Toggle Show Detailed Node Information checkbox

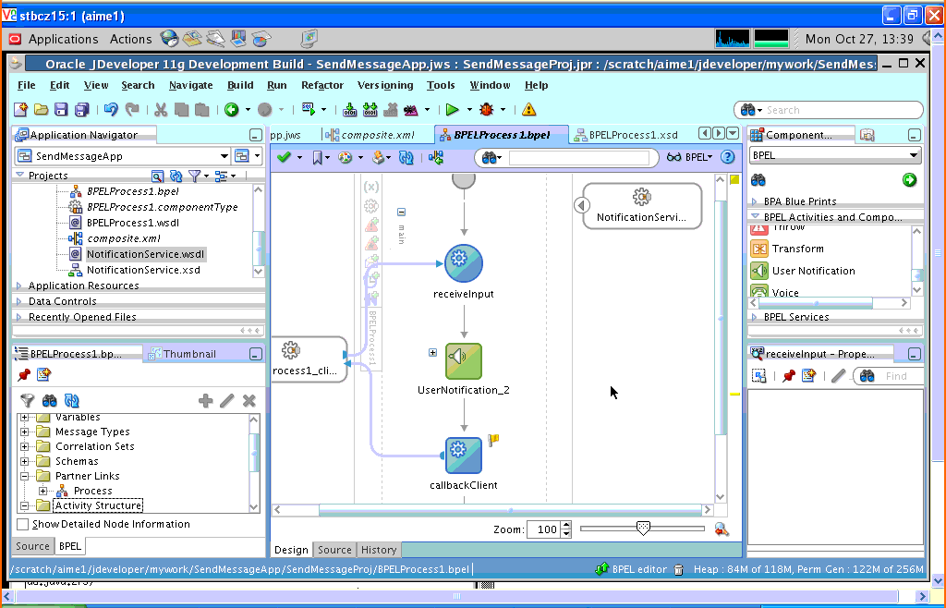tap(23, 524)
